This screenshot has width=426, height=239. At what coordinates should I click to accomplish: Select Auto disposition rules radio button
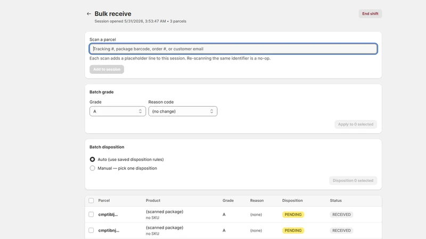(x=92, y=159)
